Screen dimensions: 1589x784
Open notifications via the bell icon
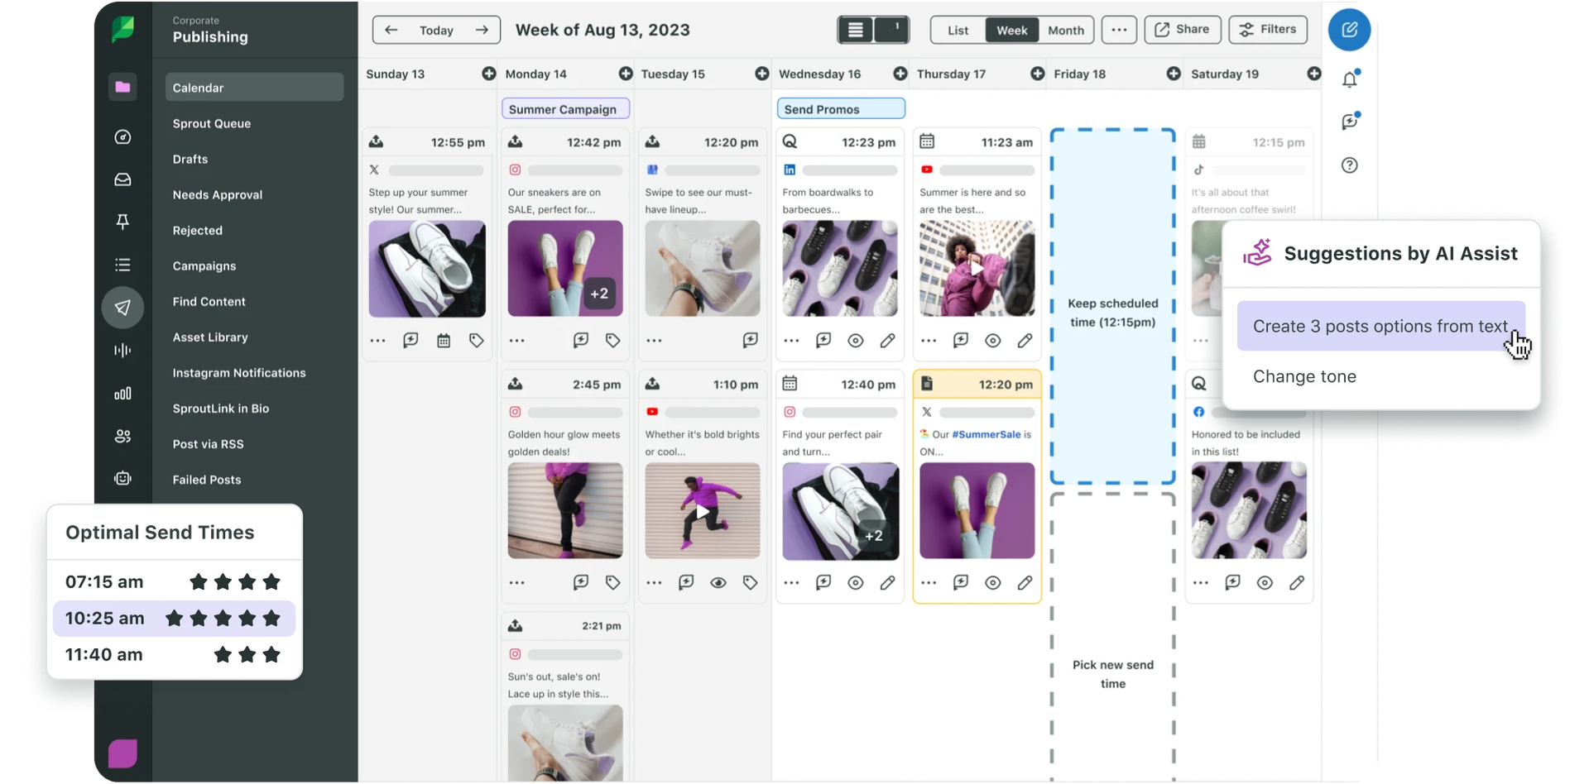click(1351, 79)
